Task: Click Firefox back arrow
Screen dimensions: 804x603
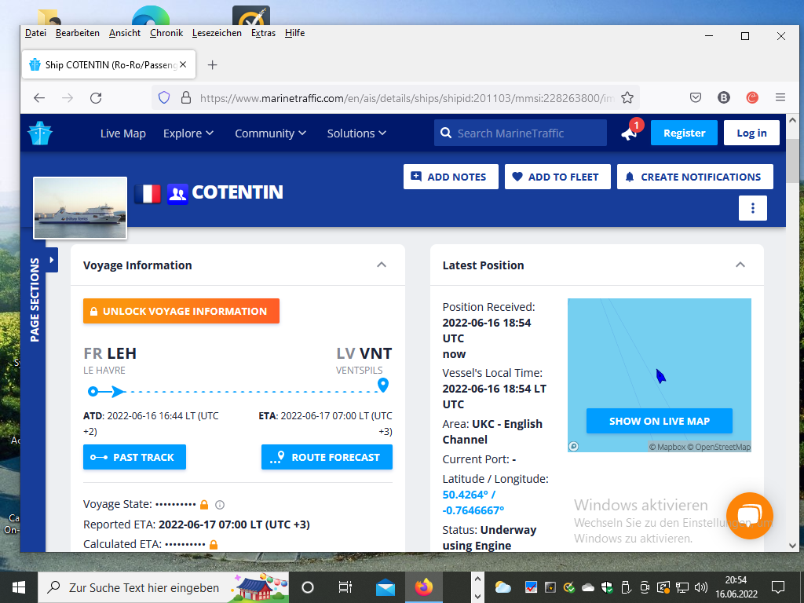Action: tap(39, 98)
